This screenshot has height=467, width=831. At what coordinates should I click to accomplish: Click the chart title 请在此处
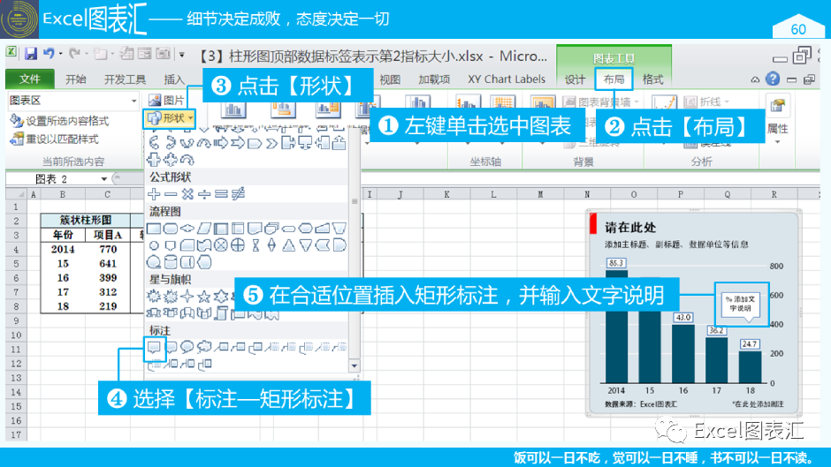[630, 228]
